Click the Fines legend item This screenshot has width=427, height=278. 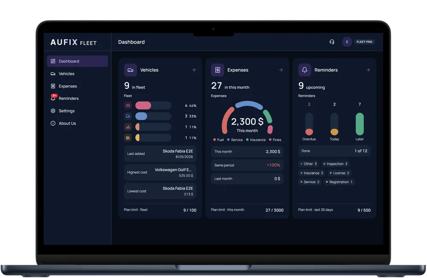click(275, 140)
